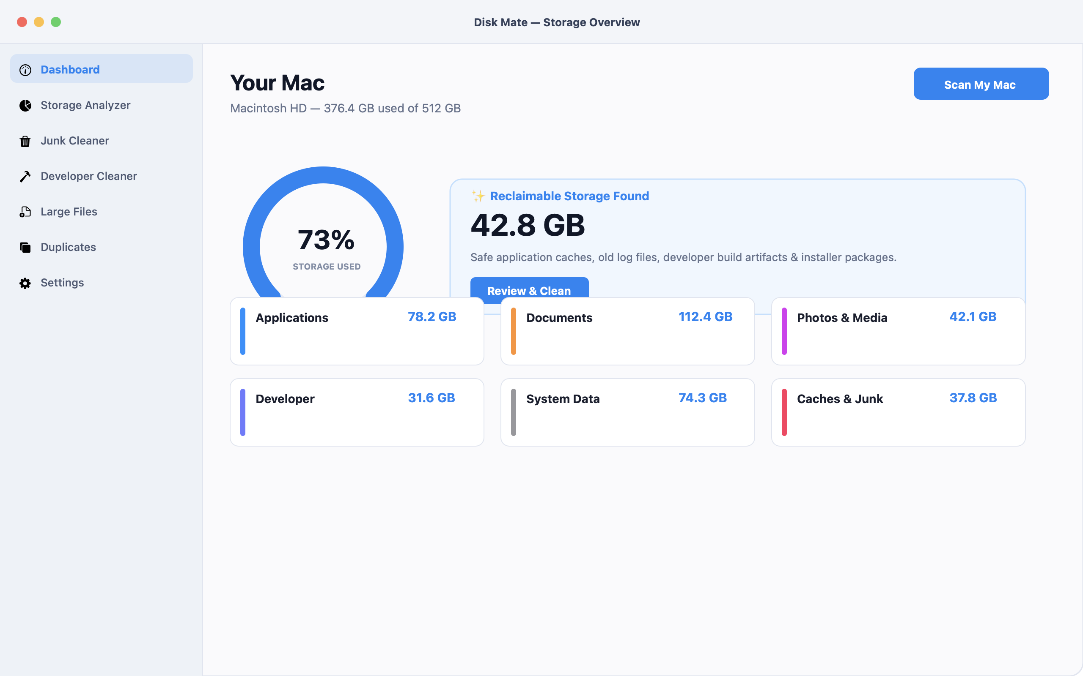The height and width of the screenshot is (676, 1083).
Task: Click the 73% storage used ring
Action: pyautogui.click(x=323, y=232)
